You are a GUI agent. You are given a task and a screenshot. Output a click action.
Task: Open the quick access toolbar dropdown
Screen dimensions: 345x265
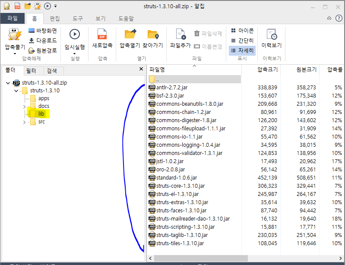(x=55, y=6)
